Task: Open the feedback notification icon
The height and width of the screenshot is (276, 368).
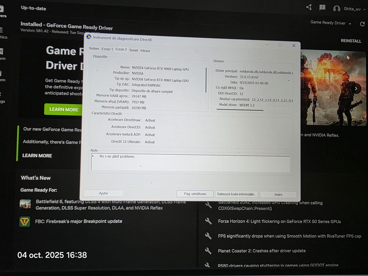Action: [x=323, y=8]
